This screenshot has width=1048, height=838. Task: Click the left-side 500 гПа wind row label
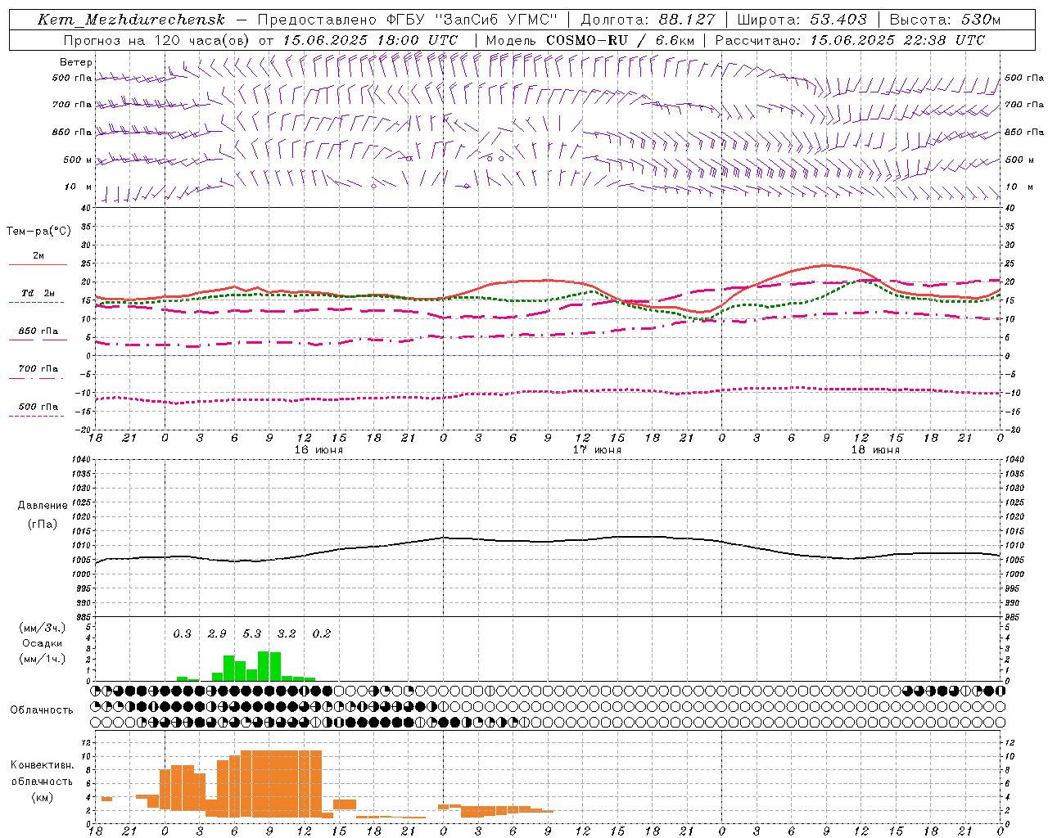tap(72, 79)
